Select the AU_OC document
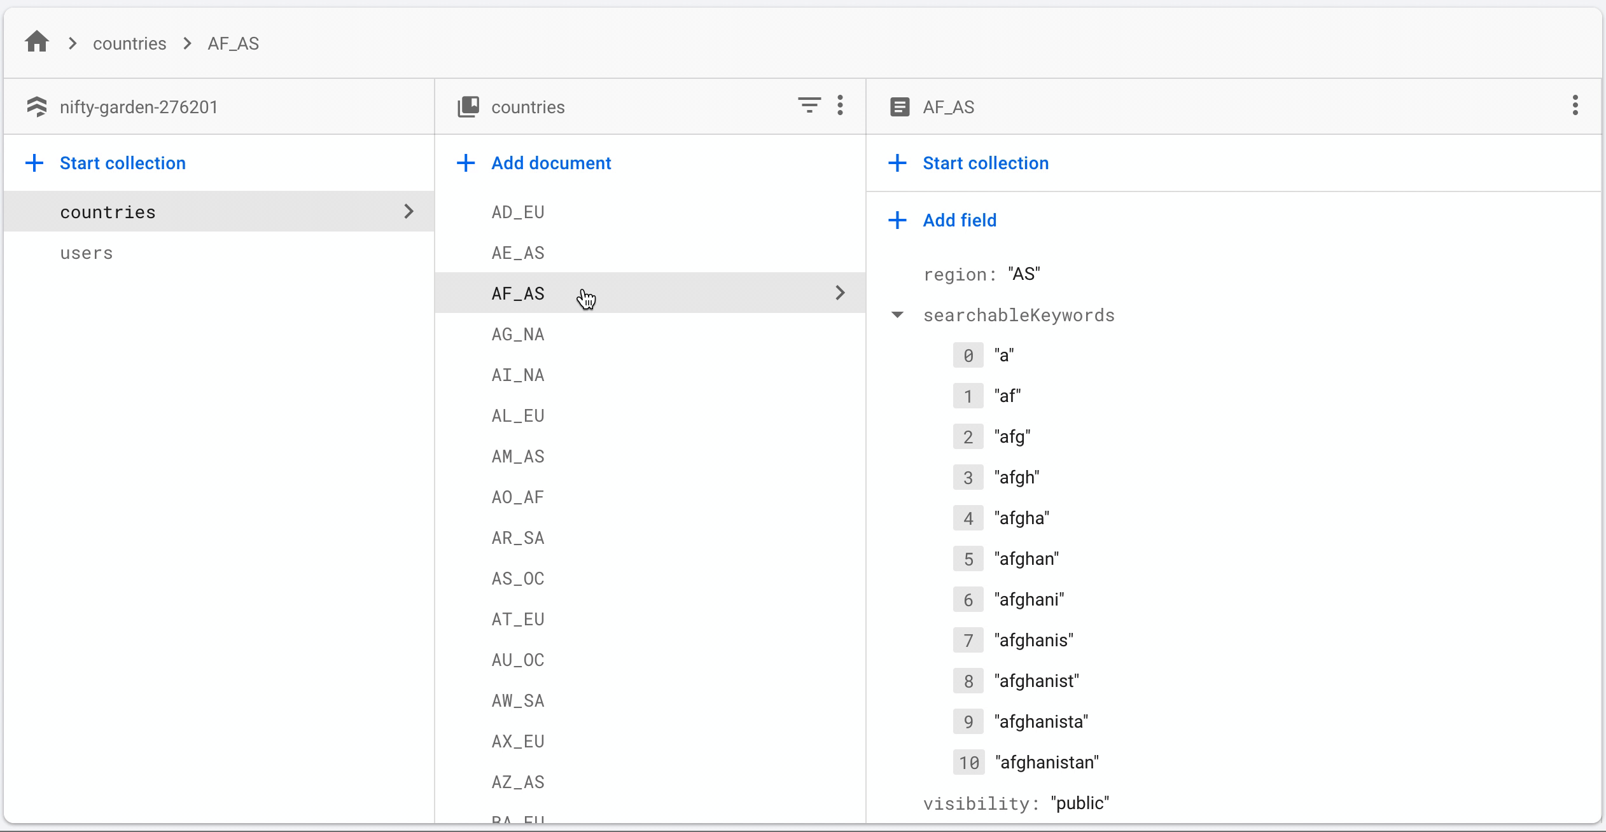Viewport: 1606px width, 832px height. pos(518,660)
